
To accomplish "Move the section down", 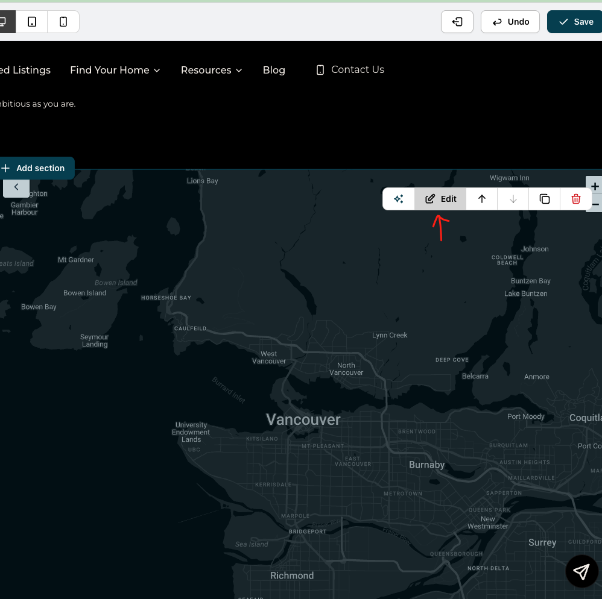I will tap(513, 199).
